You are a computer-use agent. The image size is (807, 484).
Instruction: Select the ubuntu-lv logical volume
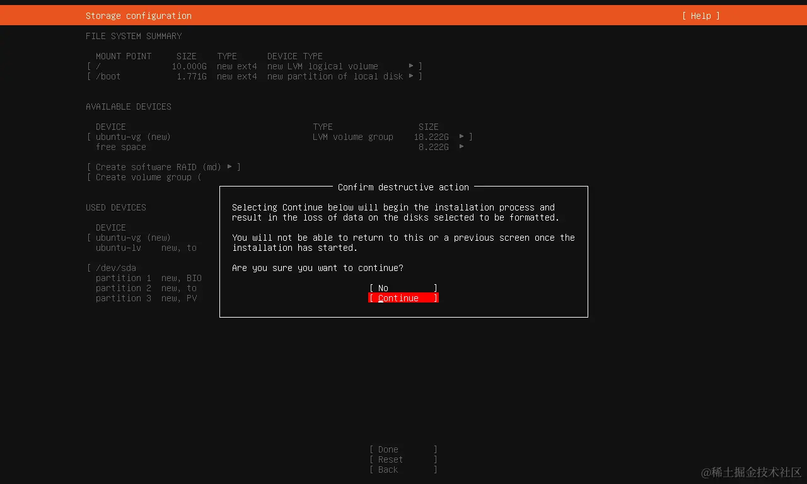119,248
